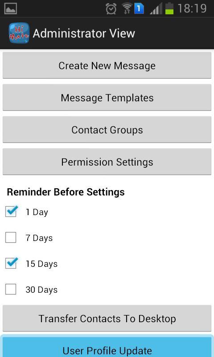The width and height of the screenshot is (214, 357).
Task: Select Transfer Contacts To Desktop
Action: coord(107,318)
